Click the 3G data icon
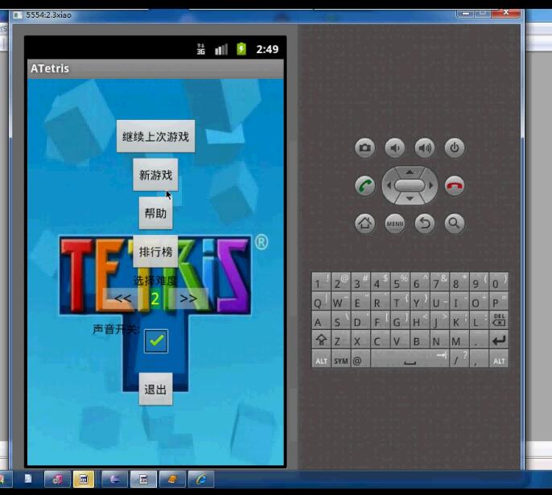 click(200, 49)
